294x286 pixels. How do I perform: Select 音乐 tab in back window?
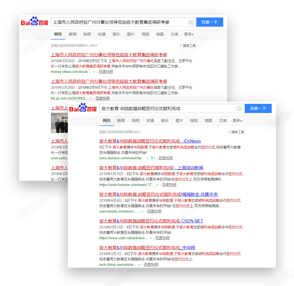[x=116, y=34]
